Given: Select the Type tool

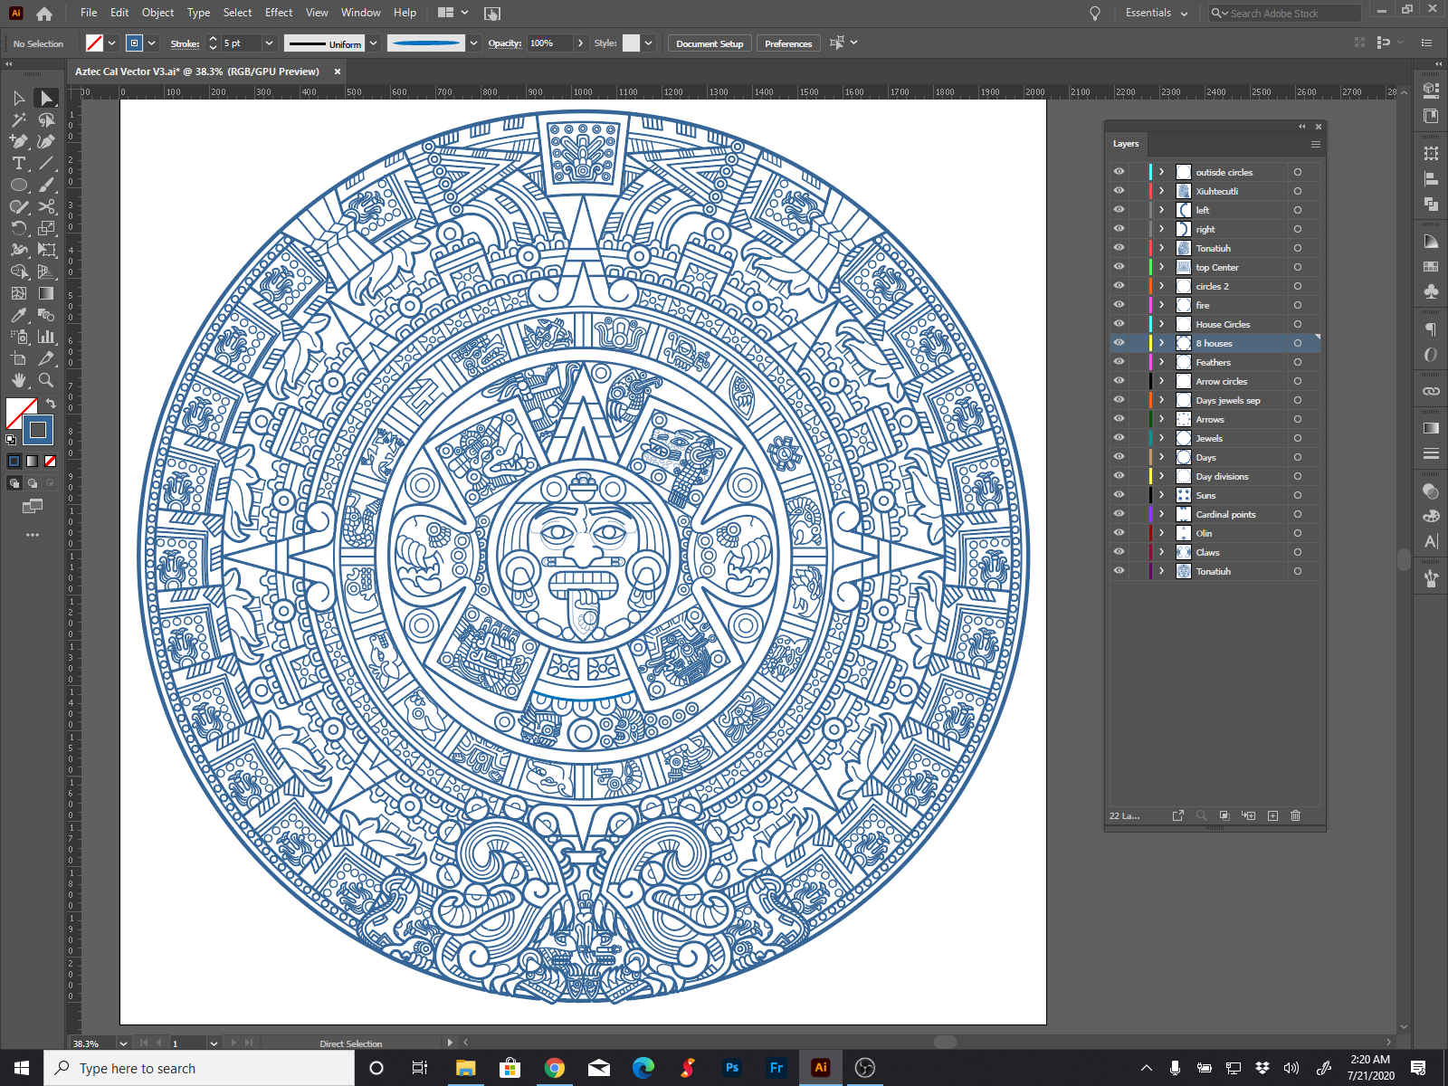Looking at the screenshot, I should (x=19, y=163).
